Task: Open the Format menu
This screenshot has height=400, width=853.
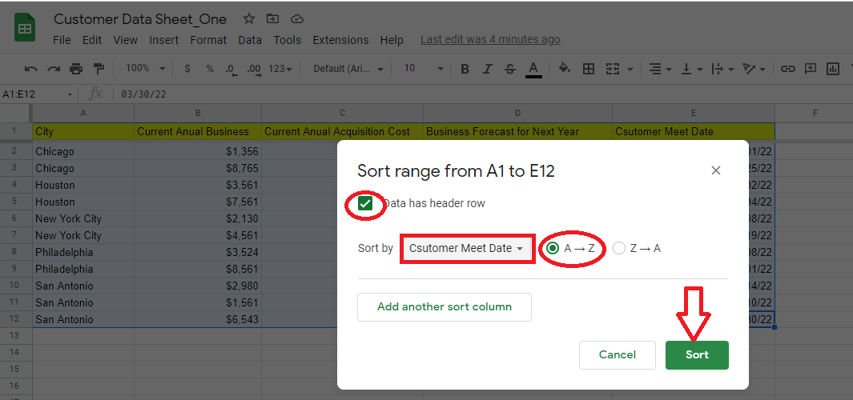Action: [208, 40]
